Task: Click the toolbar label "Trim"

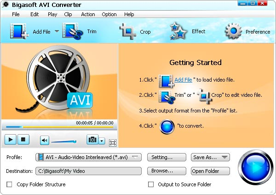Action: click(x=92, y=31)
